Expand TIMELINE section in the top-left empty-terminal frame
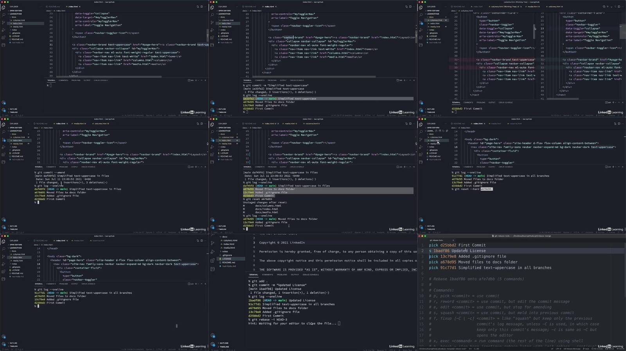 click(14, 112)
